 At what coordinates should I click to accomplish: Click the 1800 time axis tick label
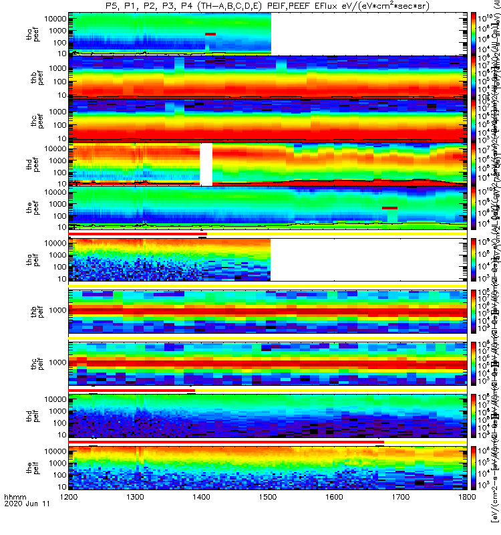tap(467, 497)
